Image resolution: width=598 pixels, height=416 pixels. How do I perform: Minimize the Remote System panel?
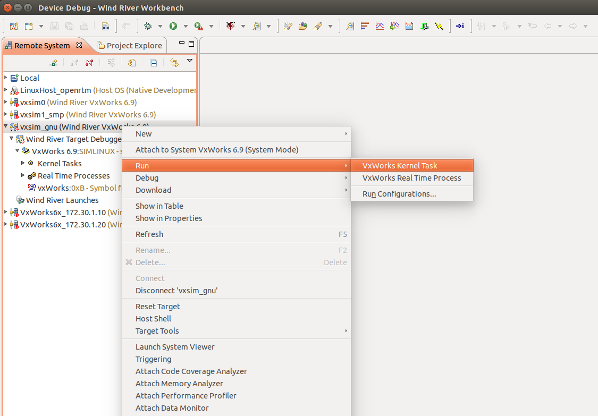pos(182,43)
